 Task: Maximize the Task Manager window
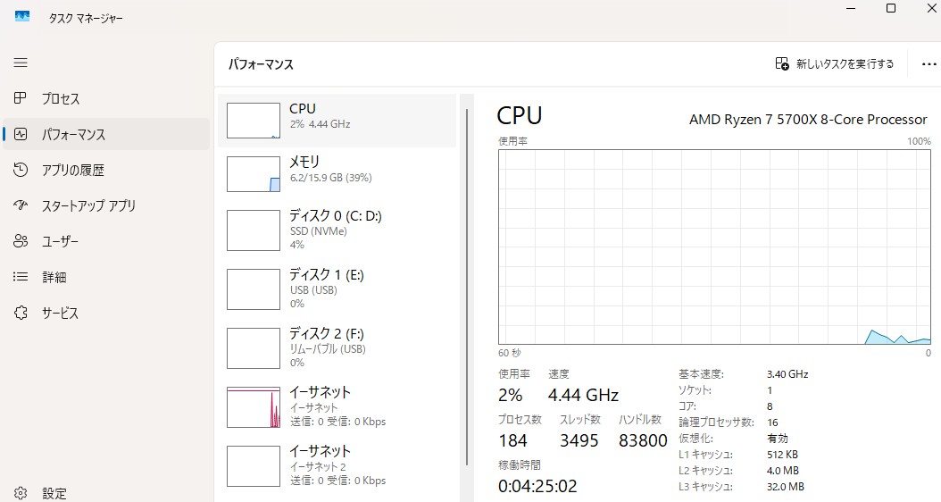coord(891,8)
